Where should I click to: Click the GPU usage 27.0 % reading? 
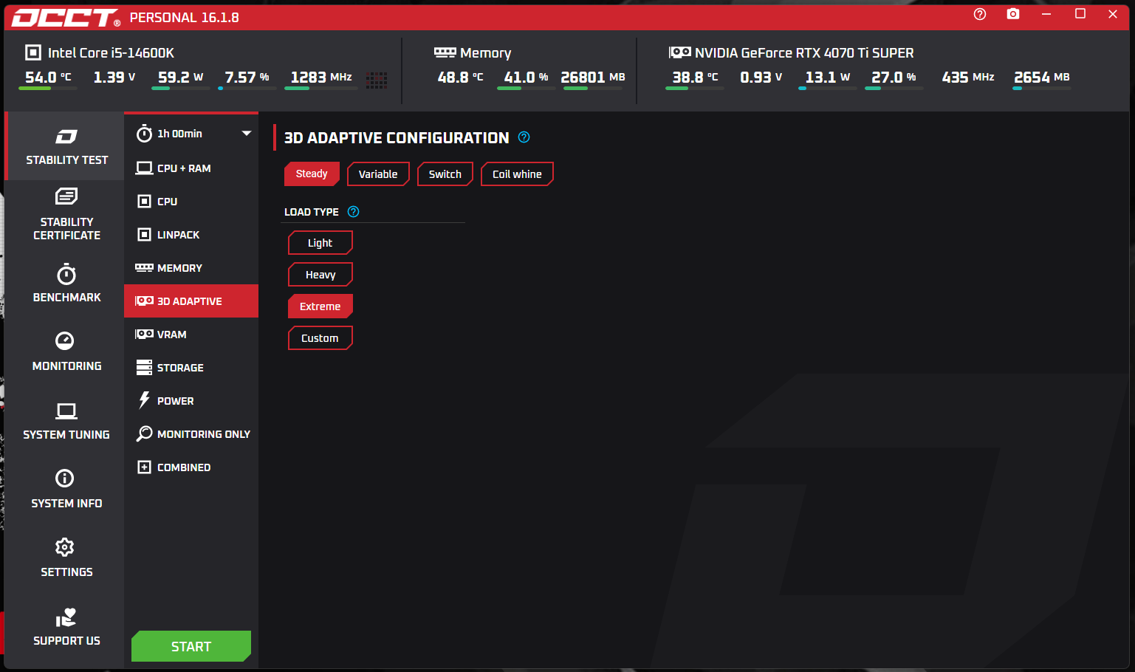pos(894,78)
